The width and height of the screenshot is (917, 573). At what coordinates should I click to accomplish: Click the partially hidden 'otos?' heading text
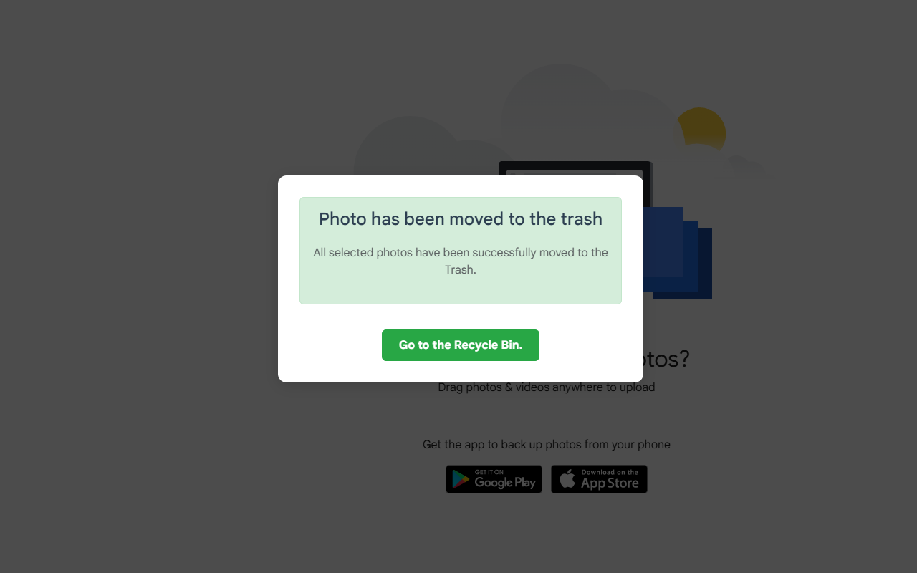(x=666, y=359)
